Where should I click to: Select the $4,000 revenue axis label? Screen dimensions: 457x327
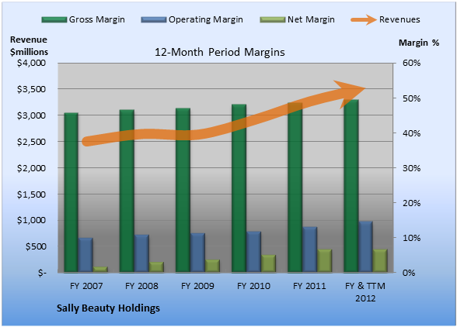tap(31, 63)
